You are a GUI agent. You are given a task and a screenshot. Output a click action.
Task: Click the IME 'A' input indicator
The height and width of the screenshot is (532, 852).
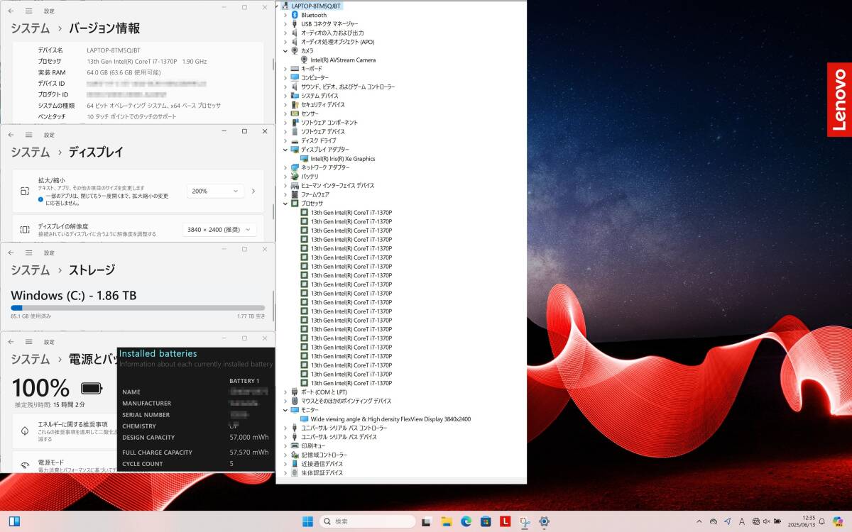(741, 521)
